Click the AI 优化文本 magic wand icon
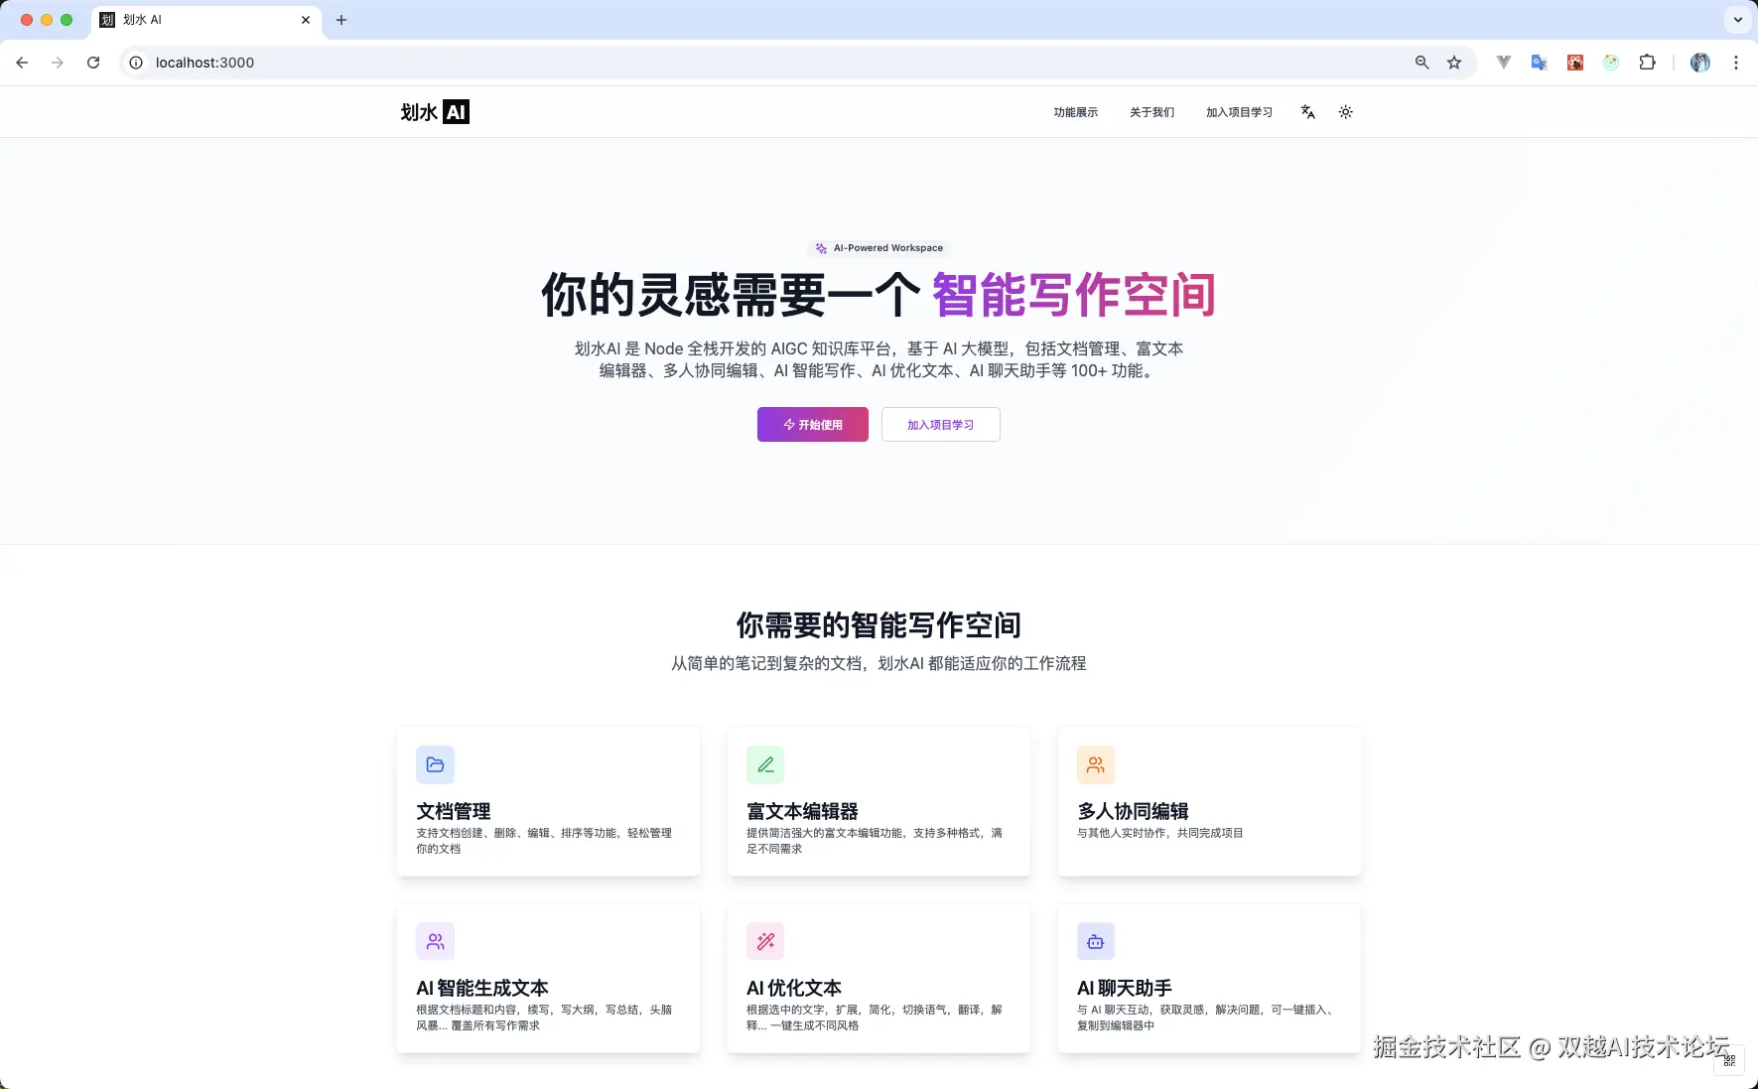Viewport: 1758px width, 1089px height. pyautogui.click(x=765, y=941)
